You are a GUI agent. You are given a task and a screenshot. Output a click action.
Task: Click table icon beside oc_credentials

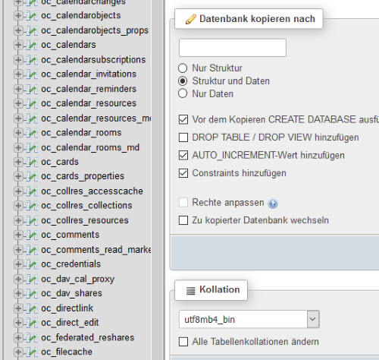tap(32, 264)
